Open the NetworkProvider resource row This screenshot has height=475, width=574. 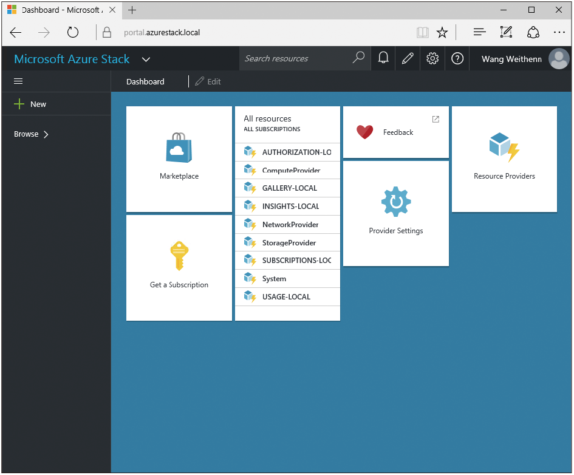pyautogui.click(x=287, y=224)
